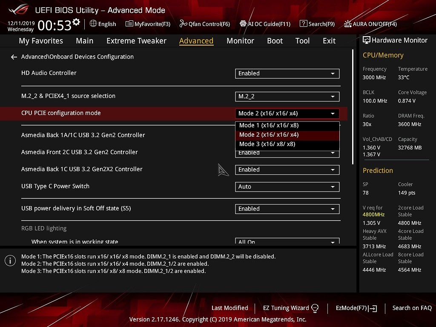Switch to the Extreme Tweaker tab
Image resolution: width=436 pixels, height=327 pixels.
136,41
